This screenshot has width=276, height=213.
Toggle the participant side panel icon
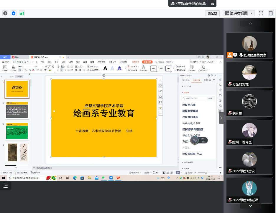pyautogui.click(x=270, y=13)
